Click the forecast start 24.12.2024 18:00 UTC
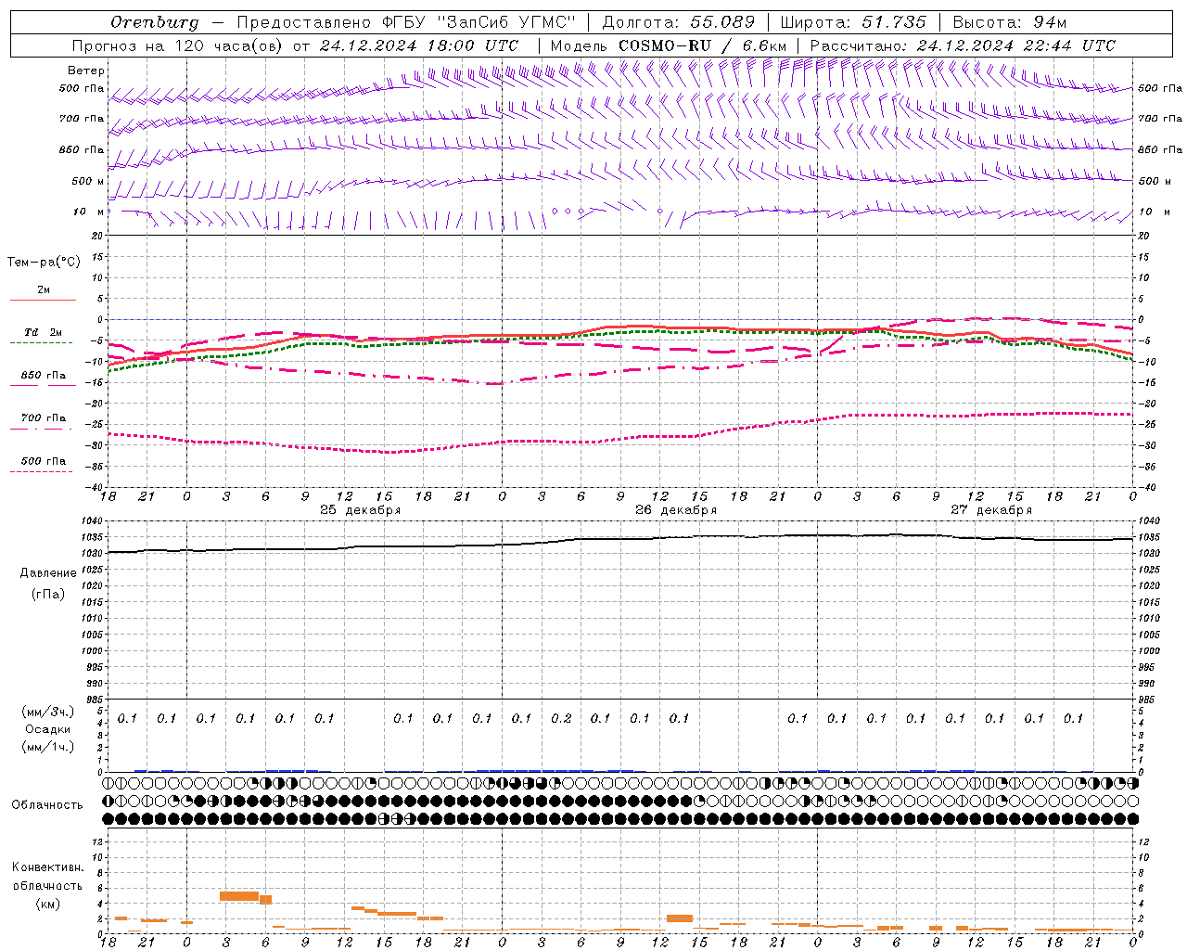 [419, 45]
